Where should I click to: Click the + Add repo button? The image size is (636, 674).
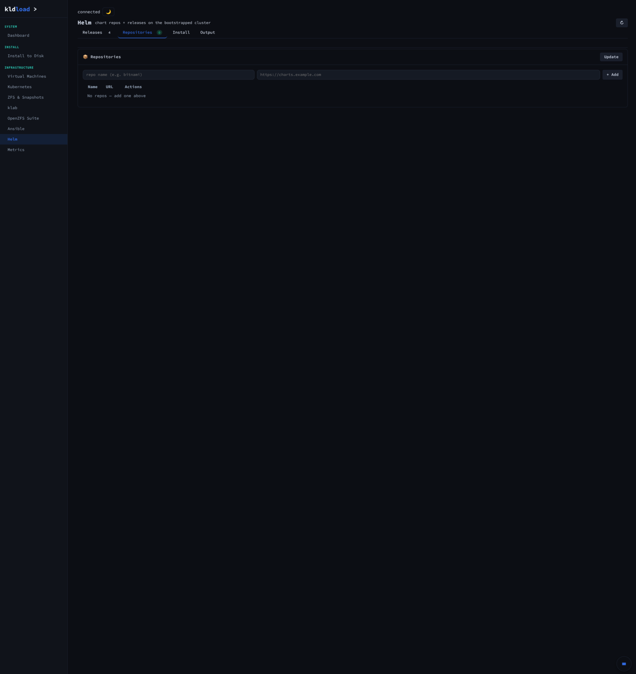(x=612, y=75)
